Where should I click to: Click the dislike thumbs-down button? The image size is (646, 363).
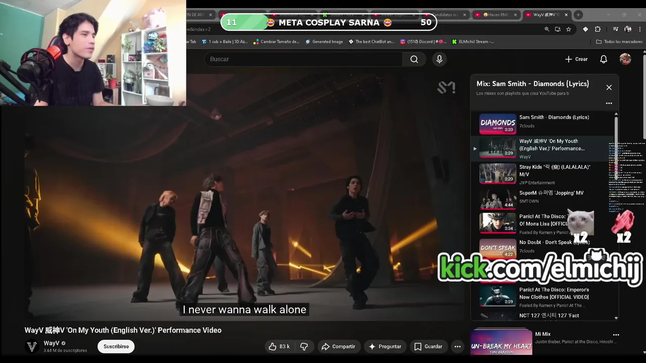[x=304, y=346]
